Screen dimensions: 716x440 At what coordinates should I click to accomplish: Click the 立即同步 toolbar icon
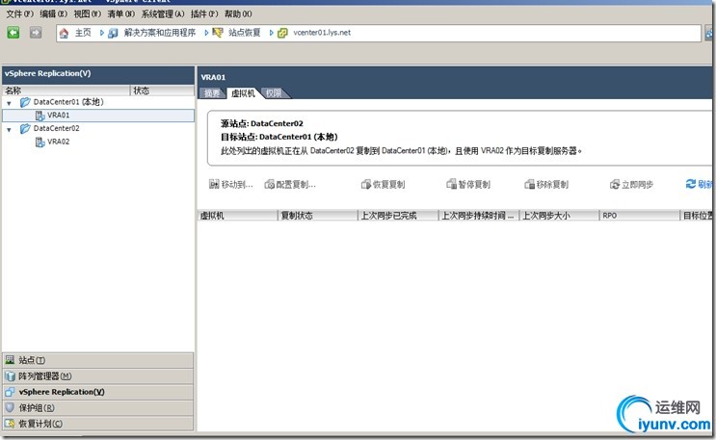615,185
